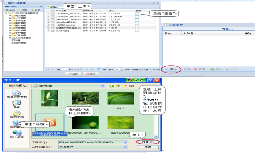Click the 收起 collapse-all button in category toolbar
Screen dimensions: 255x153
tap(36, 10)
